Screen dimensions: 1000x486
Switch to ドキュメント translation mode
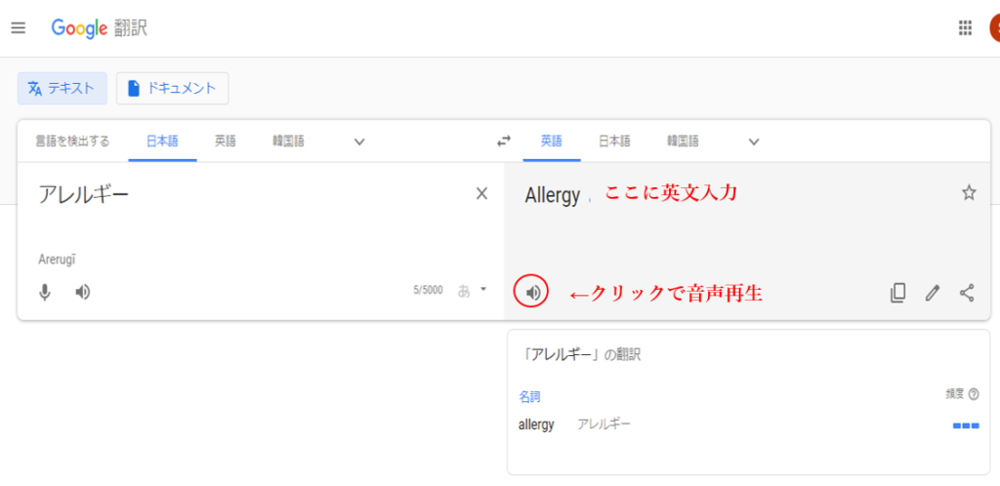(x=172, y=88)
